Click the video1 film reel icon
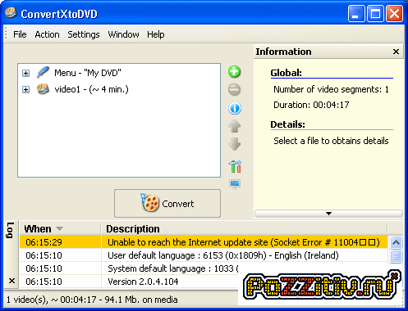408x311 pixels. [x=43, y=89]
